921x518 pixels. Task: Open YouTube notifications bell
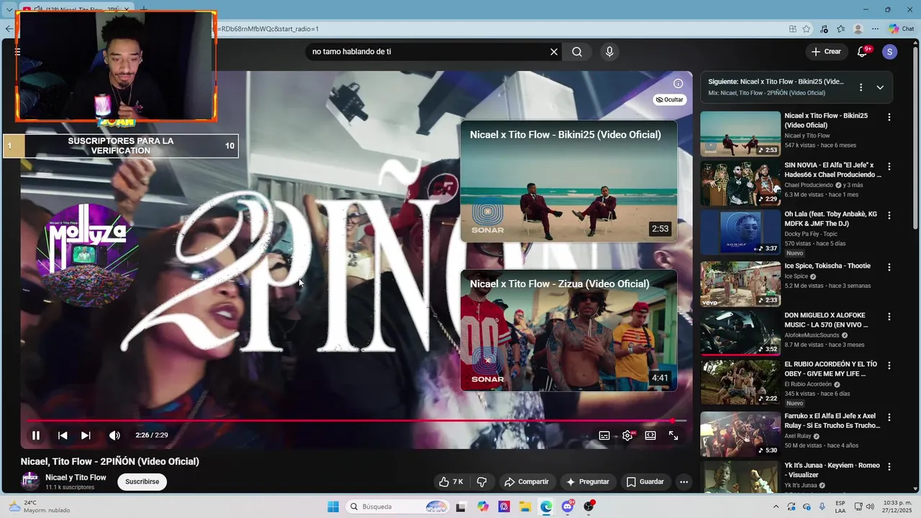tap(862, 52)
